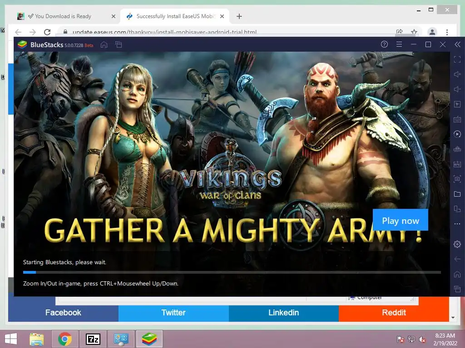Click the network tray icon
465x348 pixels.
click(411, 339)
